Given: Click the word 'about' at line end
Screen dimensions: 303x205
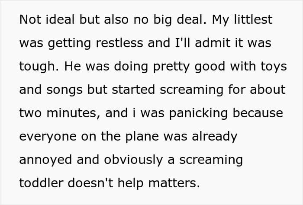Looking at the screenshot, I should 268,90.
